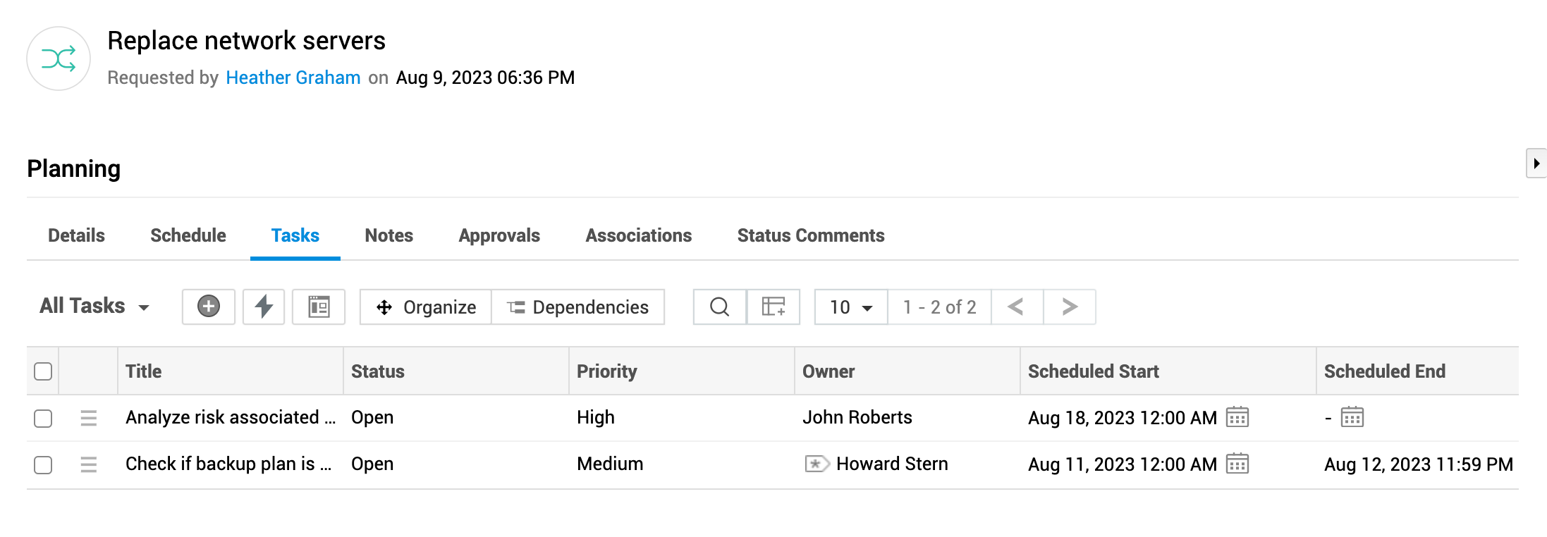Select the Check if backup plan checkbox
The height and width of the screenshot is (537, 1547).
[x=43, y=464]
